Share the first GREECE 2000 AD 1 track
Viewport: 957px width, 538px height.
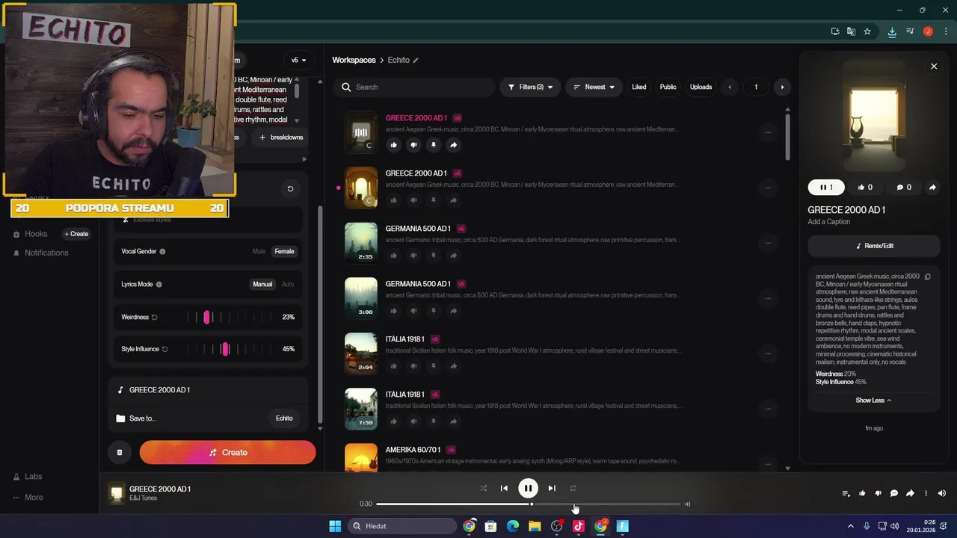pos(453,145)
